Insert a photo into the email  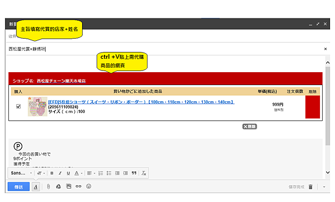(69, 186)
